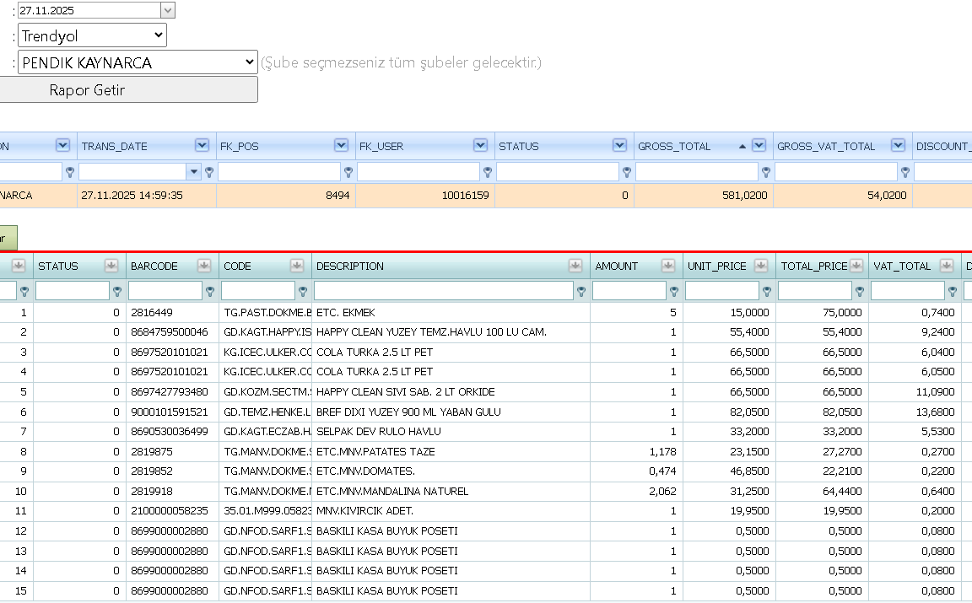Image resolution: width=972 pixels, height=603 pixels.
Task: Open the TRANS_DATE filter date dropdown arrow
Action: [x=194, y=172]
